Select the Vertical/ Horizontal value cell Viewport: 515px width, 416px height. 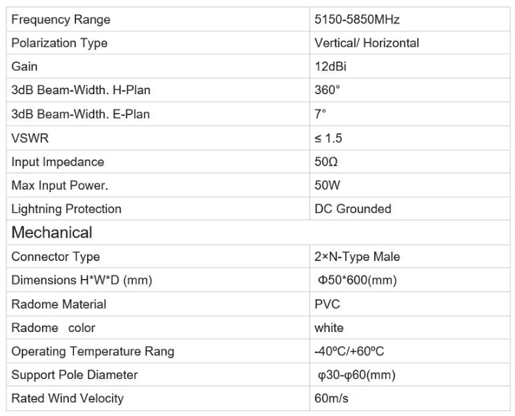point(367,43)
